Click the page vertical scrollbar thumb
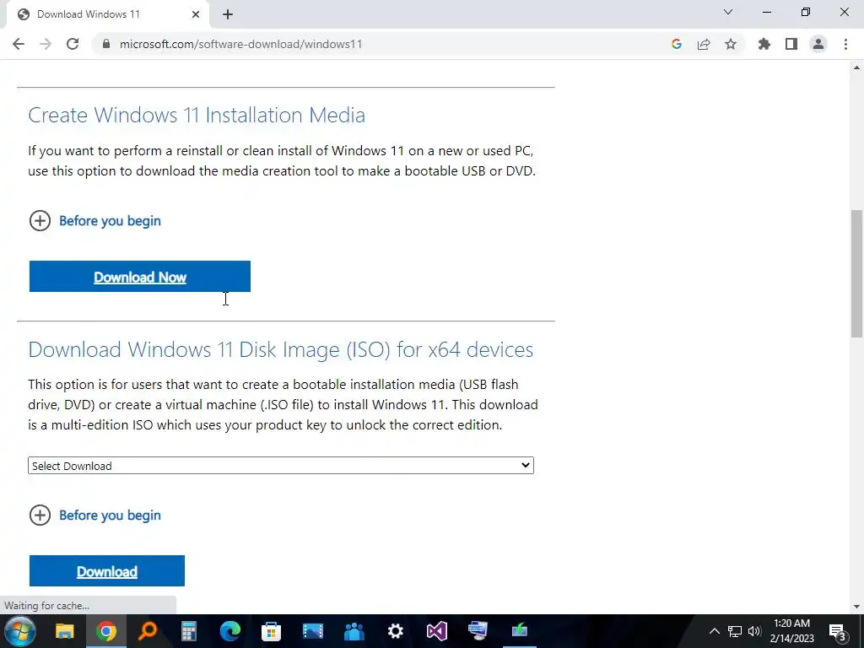The width and height of the screenshot is (864, 648). coord(856,273)
